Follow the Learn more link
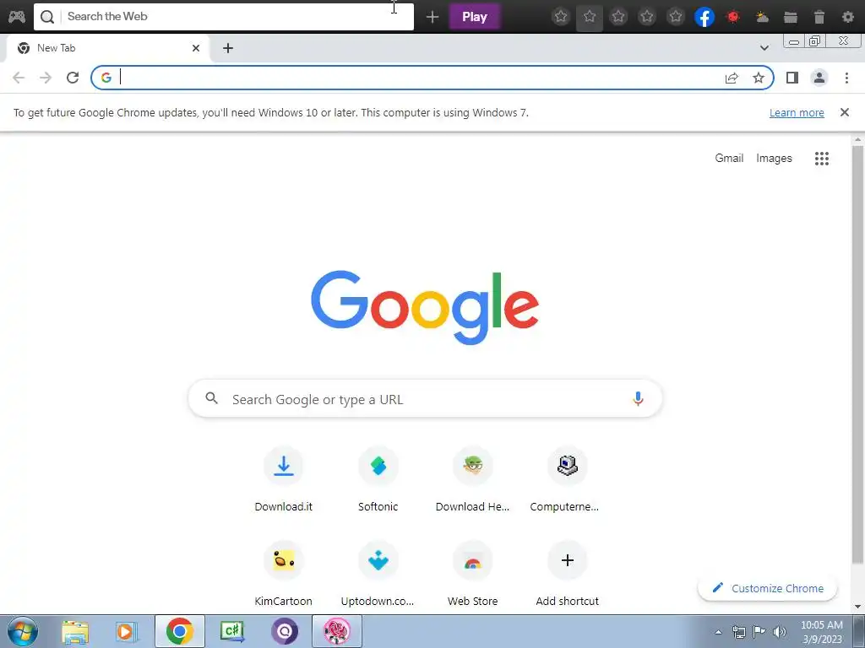865x648 pixels. (x=797, y=113)
